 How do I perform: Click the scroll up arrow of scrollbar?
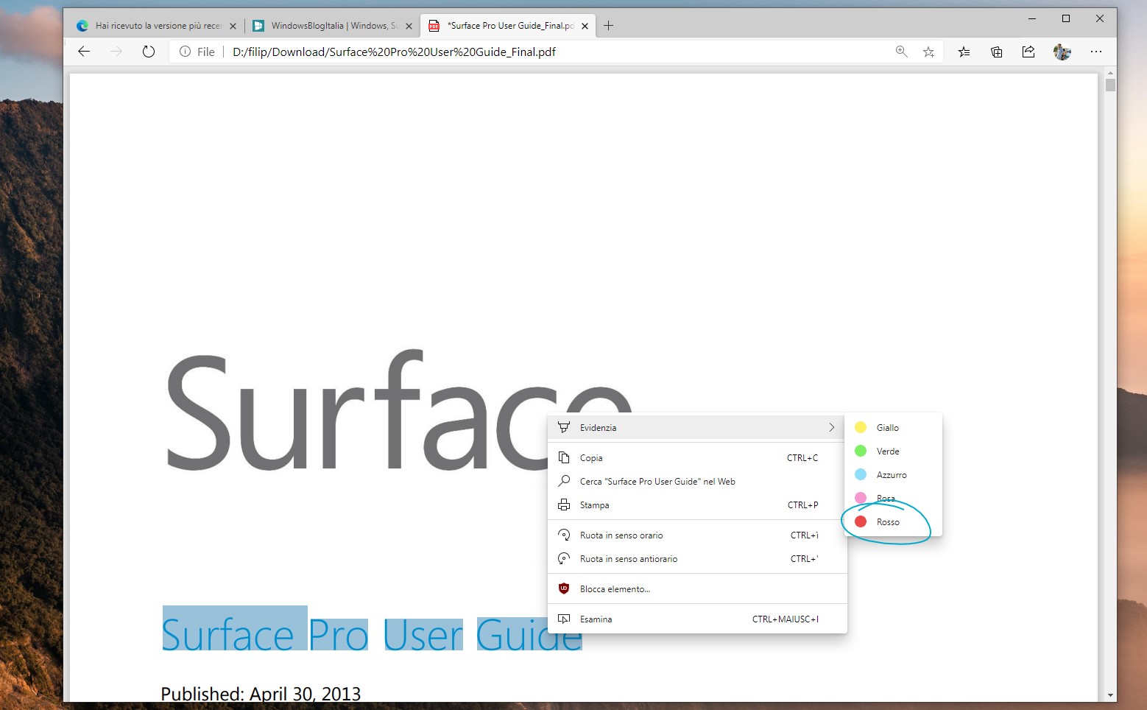(1110, 74)
